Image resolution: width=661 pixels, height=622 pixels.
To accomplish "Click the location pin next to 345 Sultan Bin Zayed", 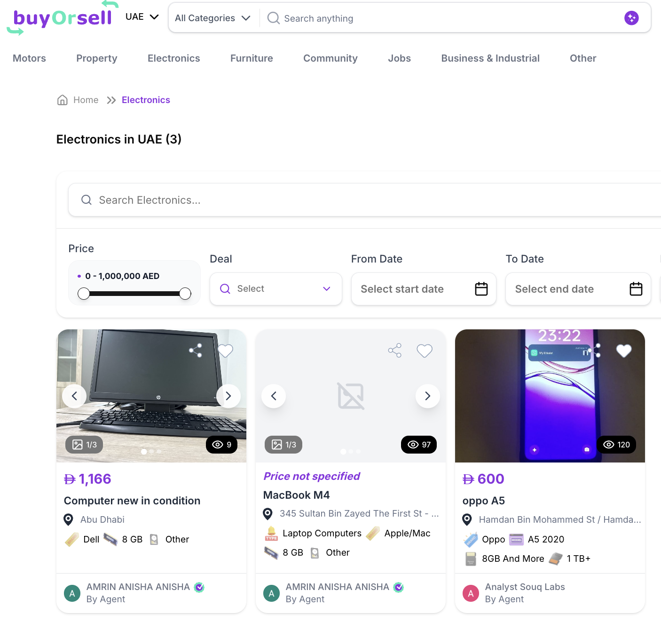I will pos(268,514).
